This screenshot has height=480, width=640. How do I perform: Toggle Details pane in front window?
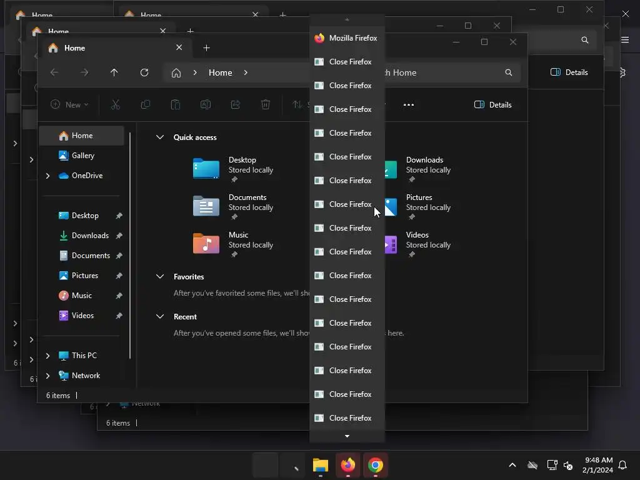(x=493, y=105)
